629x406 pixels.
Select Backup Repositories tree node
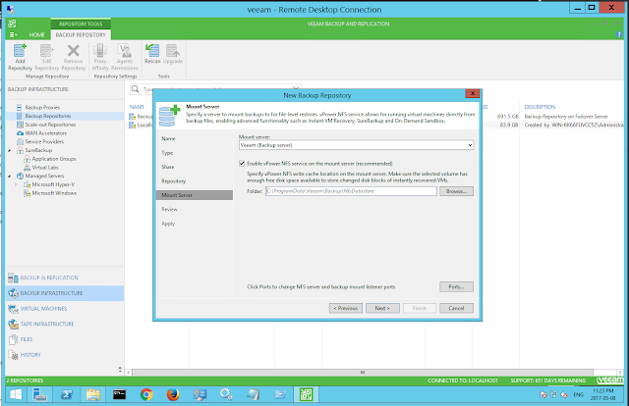click(48, 116)
